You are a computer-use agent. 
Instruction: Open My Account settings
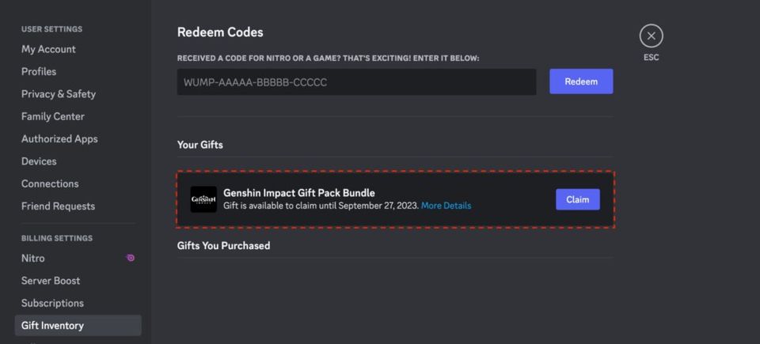click(48, 49)
